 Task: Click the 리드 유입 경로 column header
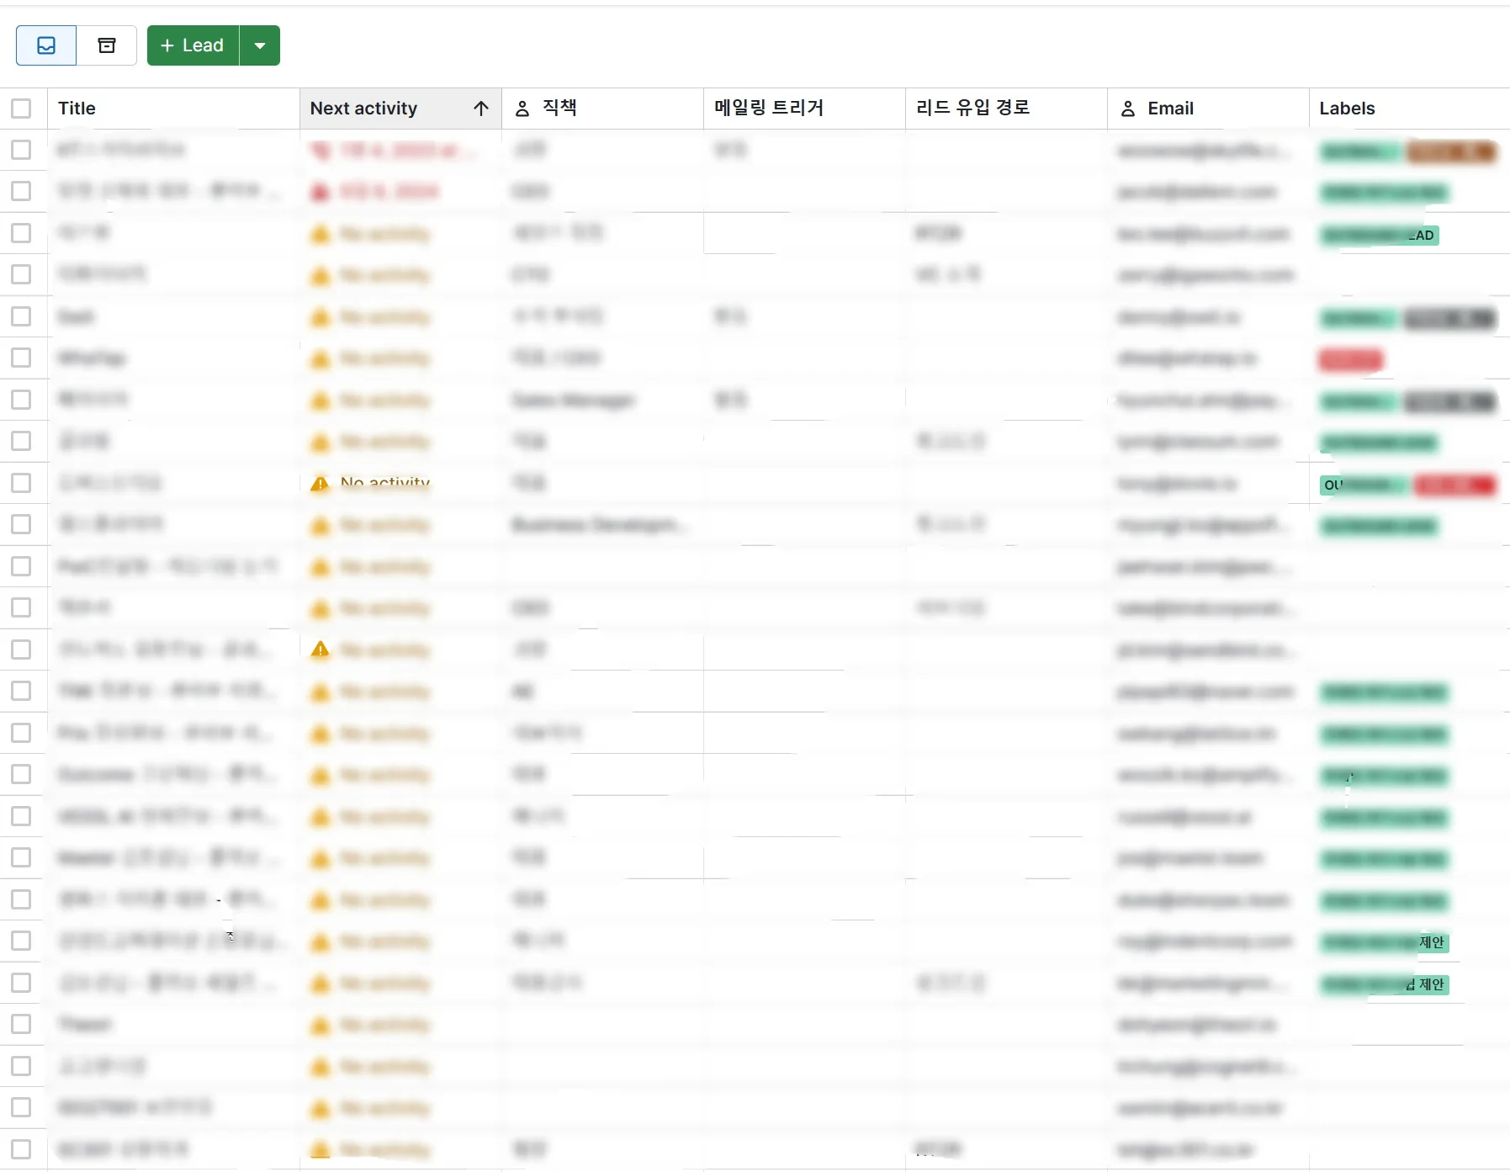(972, 109)
